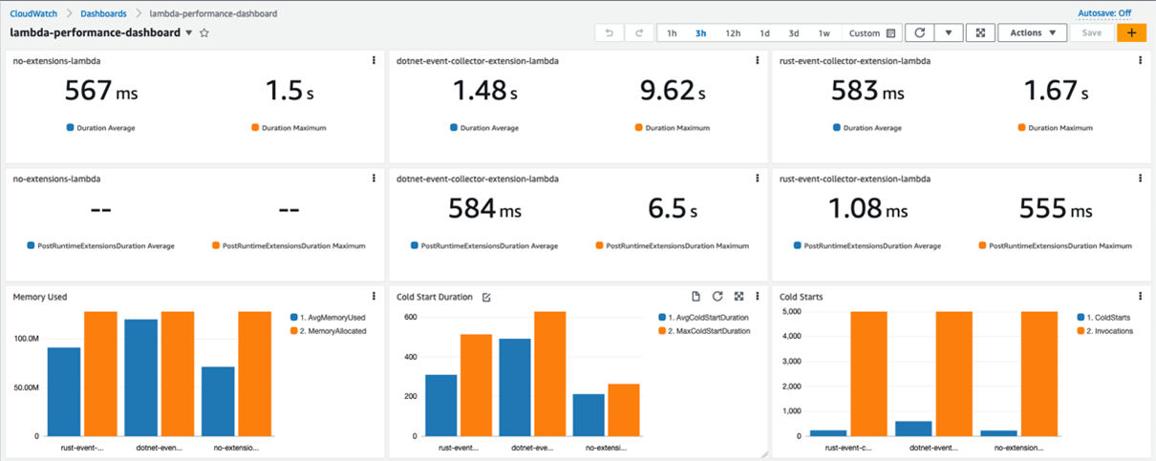Enter full screen mode for the dashboard

pyautogui.click(x=979, y=33)
